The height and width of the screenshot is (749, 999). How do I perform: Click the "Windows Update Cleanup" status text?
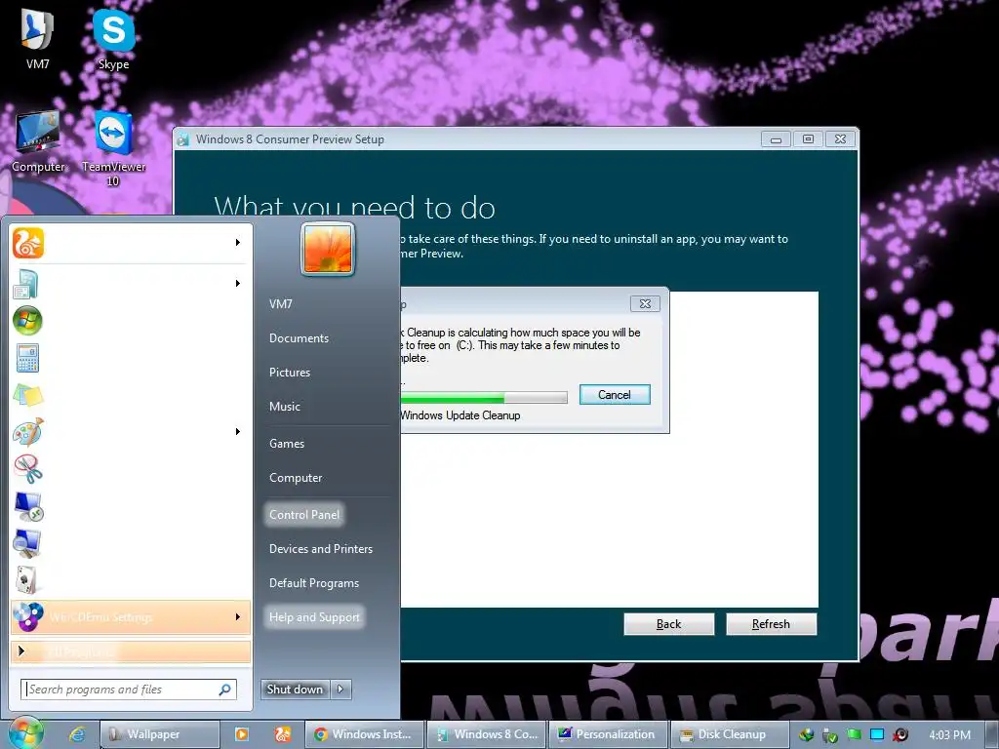[460, 415]
